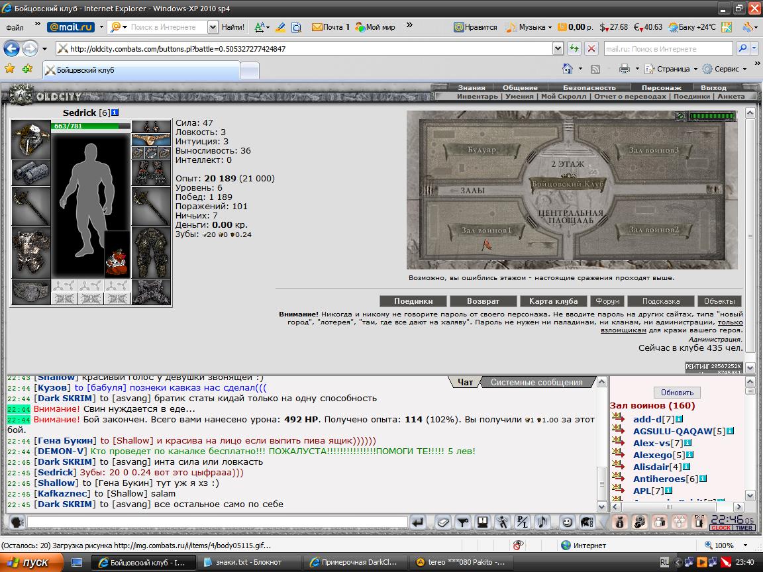Click Зал воинов3 on the club map
Viewport: 763px width, 572px height.
tap(654, 150)
